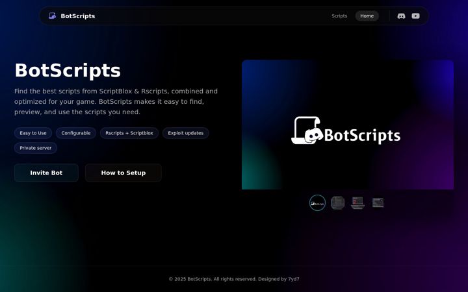Click the Invite Bot button
This screenshot has width=468, height=292.
46,173
